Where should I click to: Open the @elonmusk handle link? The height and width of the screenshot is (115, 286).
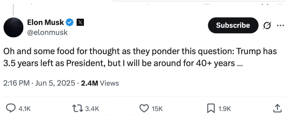click(x=47, y=33)
